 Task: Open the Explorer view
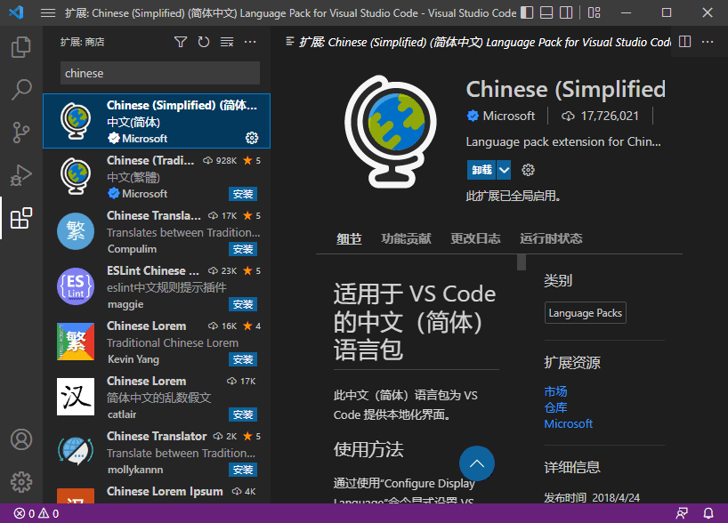[x=21, y=47]
